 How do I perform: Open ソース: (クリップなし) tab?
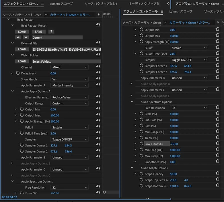pos(101,4)
